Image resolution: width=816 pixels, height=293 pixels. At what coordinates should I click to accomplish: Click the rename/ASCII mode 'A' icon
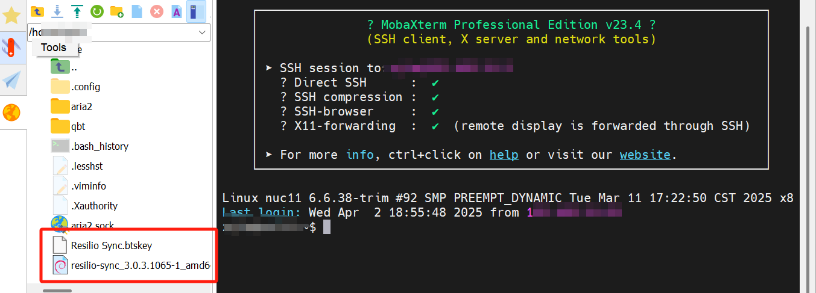[x=176, y=11]
